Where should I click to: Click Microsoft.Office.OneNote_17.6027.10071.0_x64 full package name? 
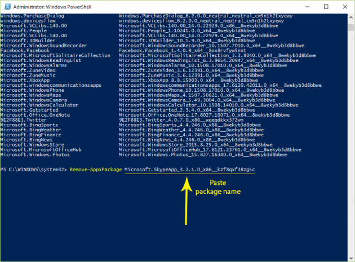(204, 115)
